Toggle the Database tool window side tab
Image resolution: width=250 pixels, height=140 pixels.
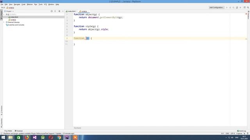coord(248,15)
